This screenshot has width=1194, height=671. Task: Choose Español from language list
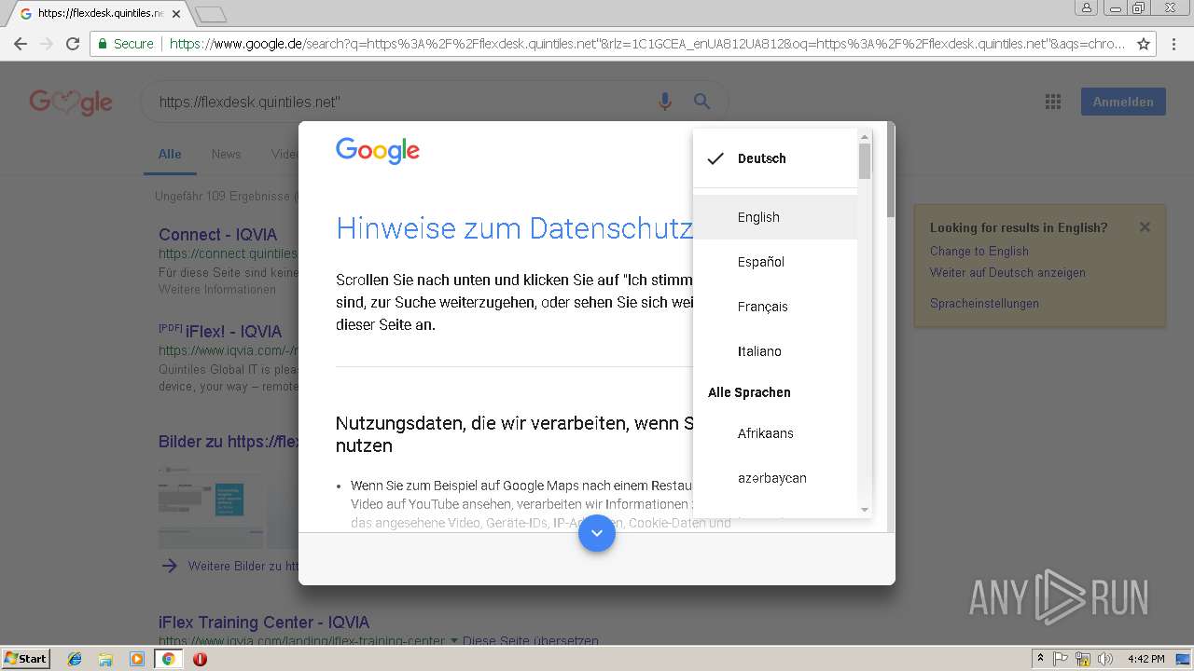point(775,262)
